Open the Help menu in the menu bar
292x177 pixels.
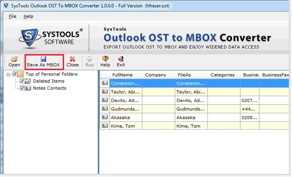(x=29, y=16)
